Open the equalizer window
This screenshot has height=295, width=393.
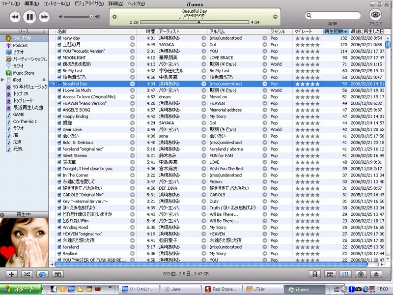[345, 274]
